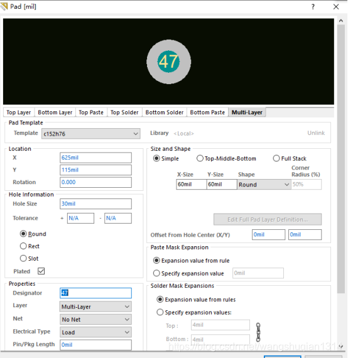Screen dimensions: 348x358
Task: Expand the Shape Round dropdown
Action: pos(264,184)
